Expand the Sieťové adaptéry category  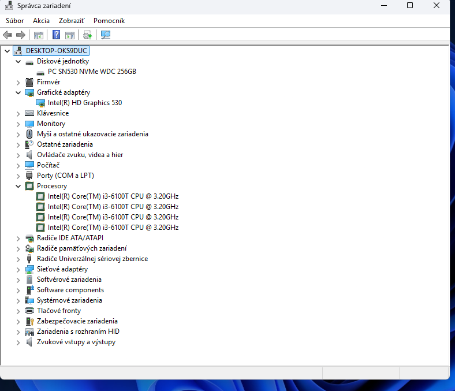[x=18, y=269]
